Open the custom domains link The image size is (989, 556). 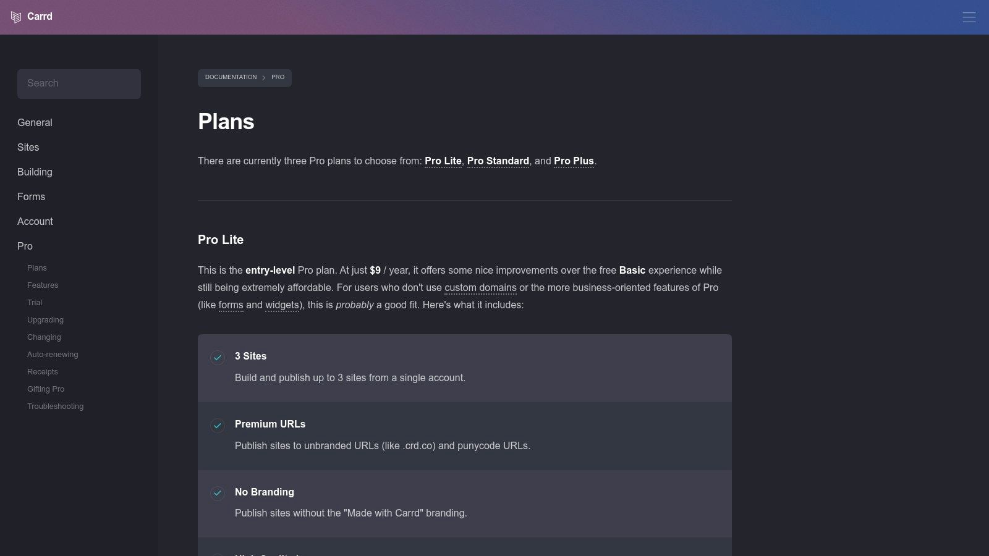480,287
